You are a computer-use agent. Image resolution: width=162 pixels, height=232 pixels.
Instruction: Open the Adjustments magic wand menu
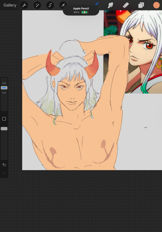tap(37, 5)
